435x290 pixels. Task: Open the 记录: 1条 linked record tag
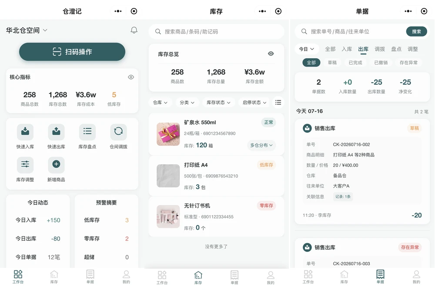point(343,197)
